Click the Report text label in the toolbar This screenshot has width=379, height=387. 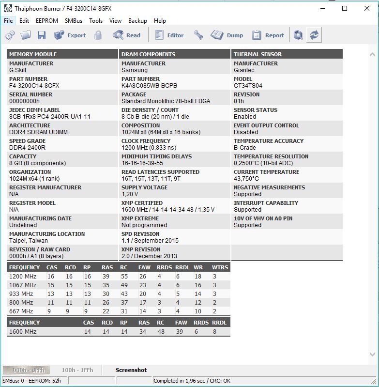pyautogui.click(x=274, y=35)
